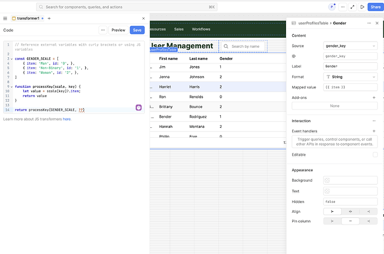Viewport: 384px width, 254px height.
Task: Select the Jenna Johnson row
Action: pos(218,77)
